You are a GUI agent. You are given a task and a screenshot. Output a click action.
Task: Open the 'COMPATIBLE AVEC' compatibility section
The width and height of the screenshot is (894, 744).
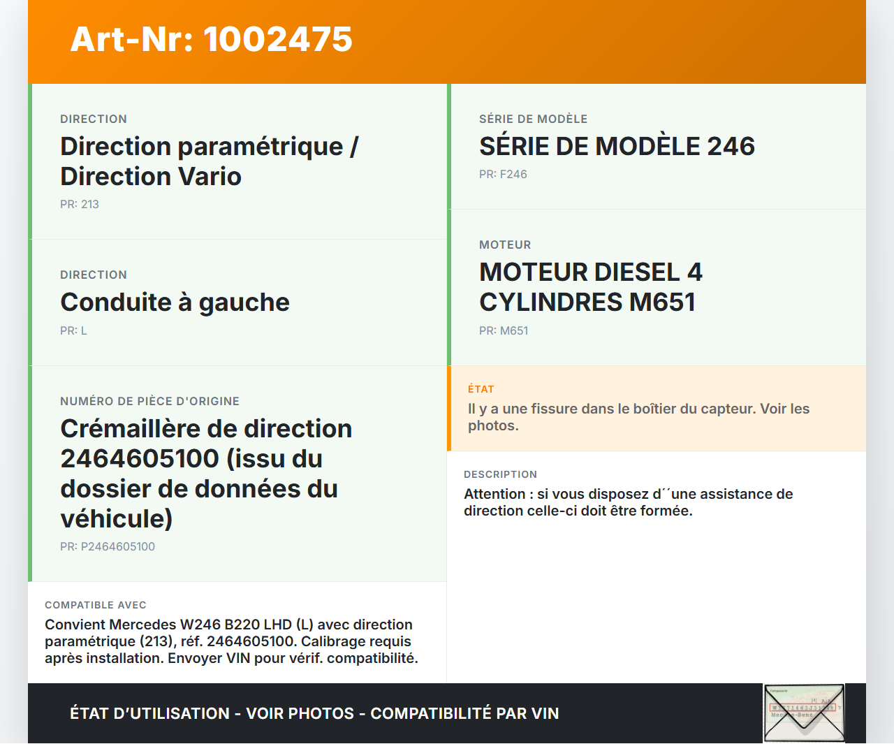(x=237, y=631)
